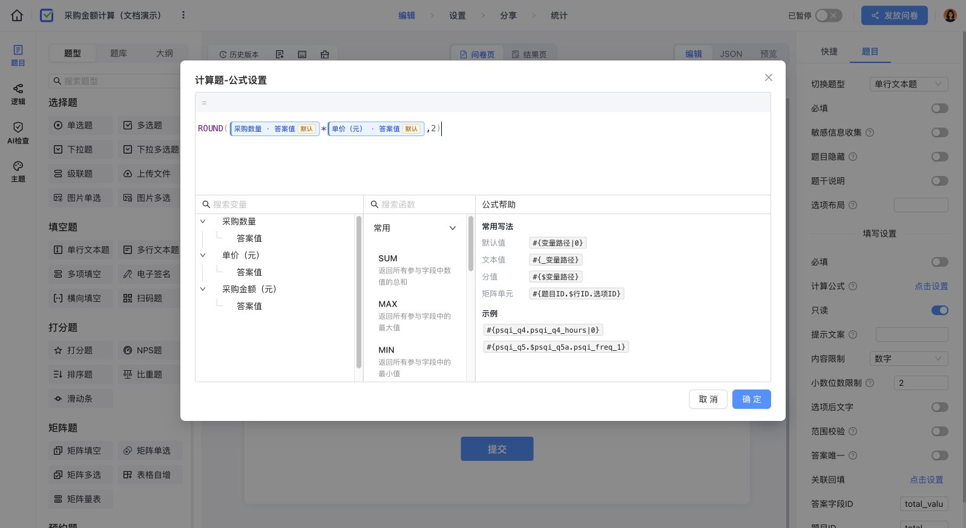Click the help icon beside 小数位数限制
The width and height of the screenshot is (966, 528).
click(870, 383)
